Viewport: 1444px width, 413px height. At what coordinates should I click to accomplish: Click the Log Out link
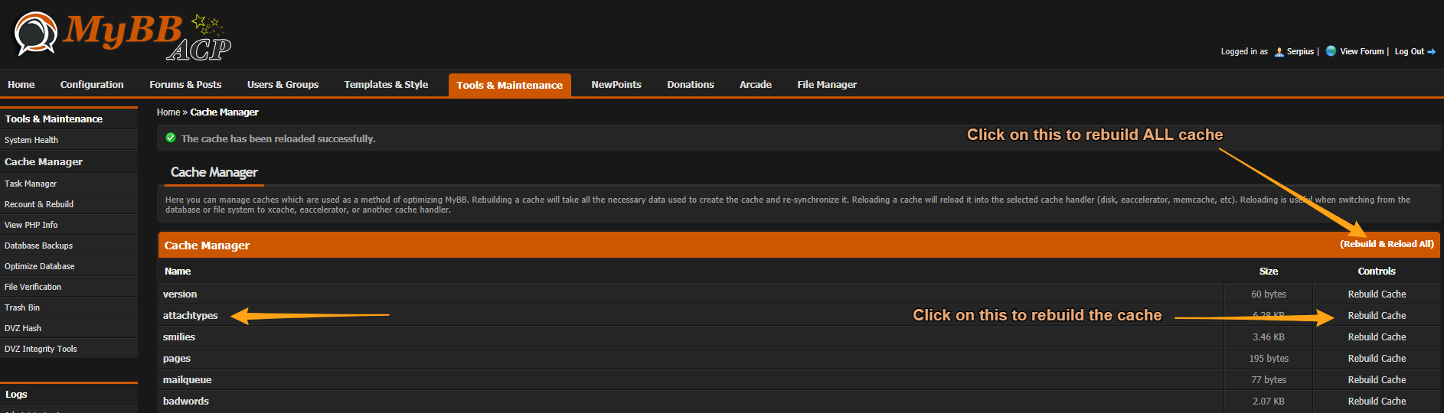1410,52
